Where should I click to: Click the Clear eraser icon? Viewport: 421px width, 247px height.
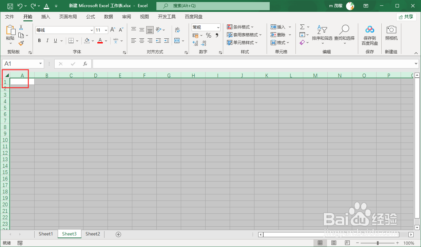point(302,42)
